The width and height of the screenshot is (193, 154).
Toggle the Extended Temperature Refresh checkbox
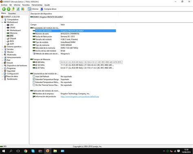[34, 82]
